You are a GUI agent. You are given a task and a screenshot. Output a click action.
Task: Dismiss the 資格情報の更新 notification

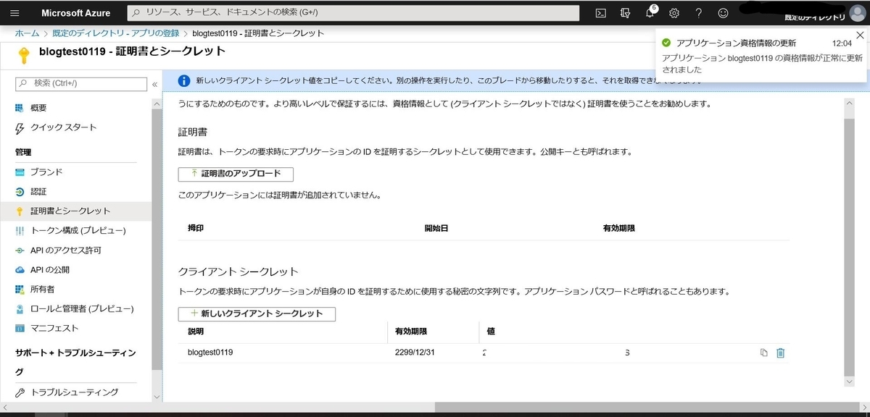pyautogui.click(x=861, y=35)
